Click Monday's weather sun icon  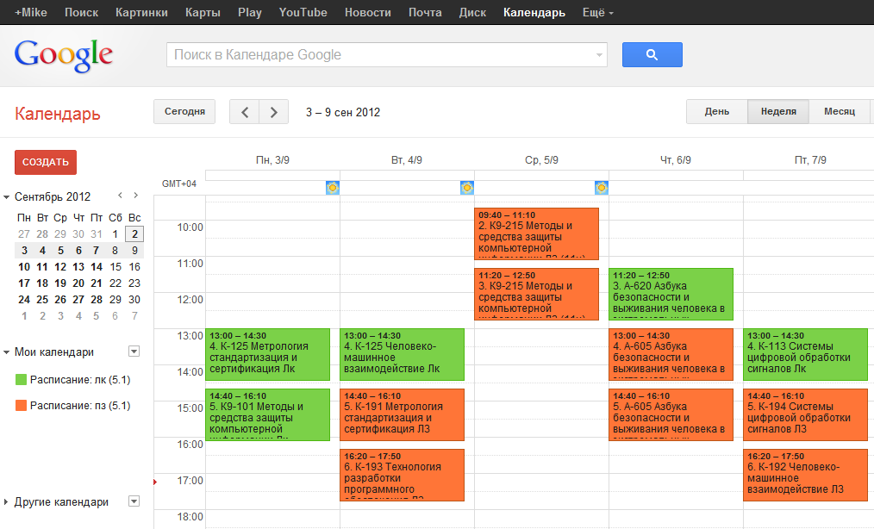333,188
